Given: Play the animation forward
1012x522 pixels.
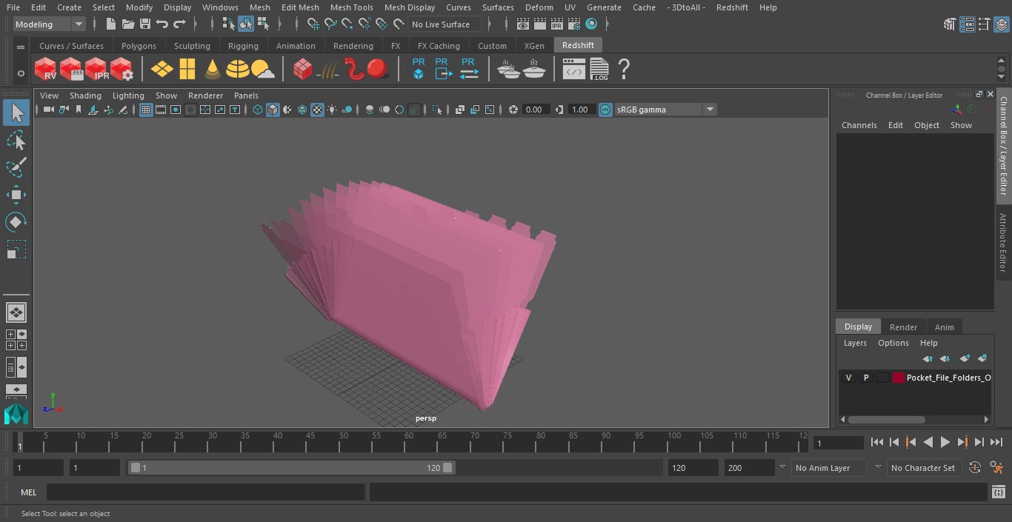Looking at the screenshot, I should click(945, 442).
